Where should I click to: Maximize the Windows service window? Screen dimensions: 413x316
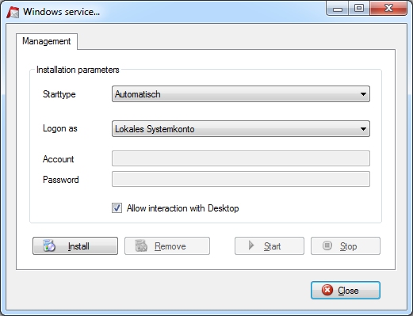[359, 9]
